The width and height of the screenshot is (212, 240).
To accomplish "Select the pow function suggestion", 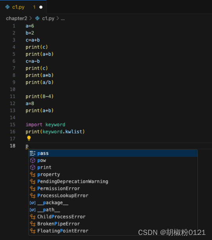I will pyautogui.click(x=113, y=160).
